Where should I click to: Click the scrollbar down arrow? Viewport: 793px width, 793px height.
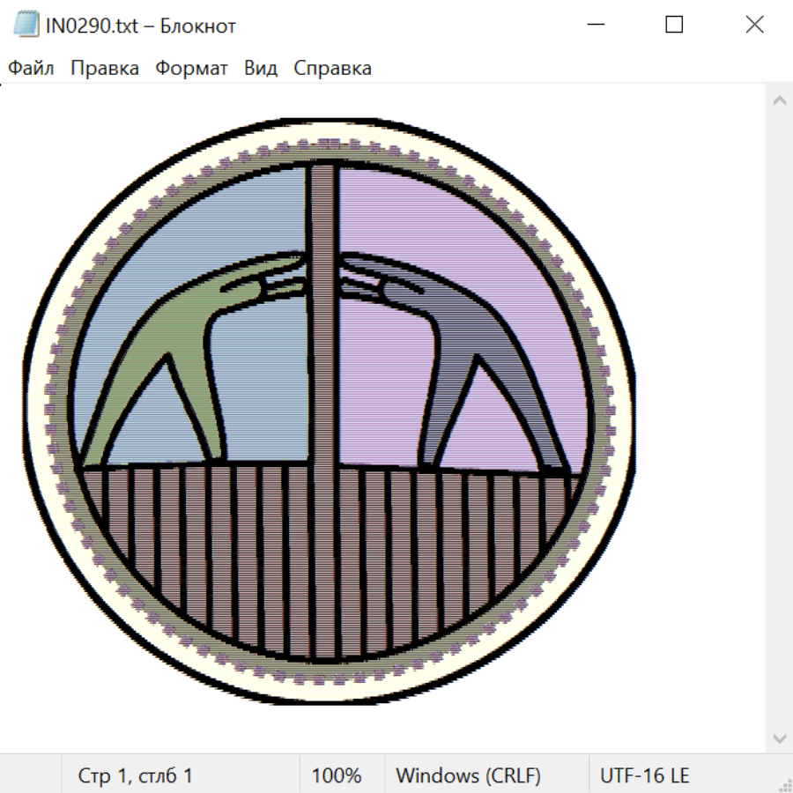[x=779, y=737]
